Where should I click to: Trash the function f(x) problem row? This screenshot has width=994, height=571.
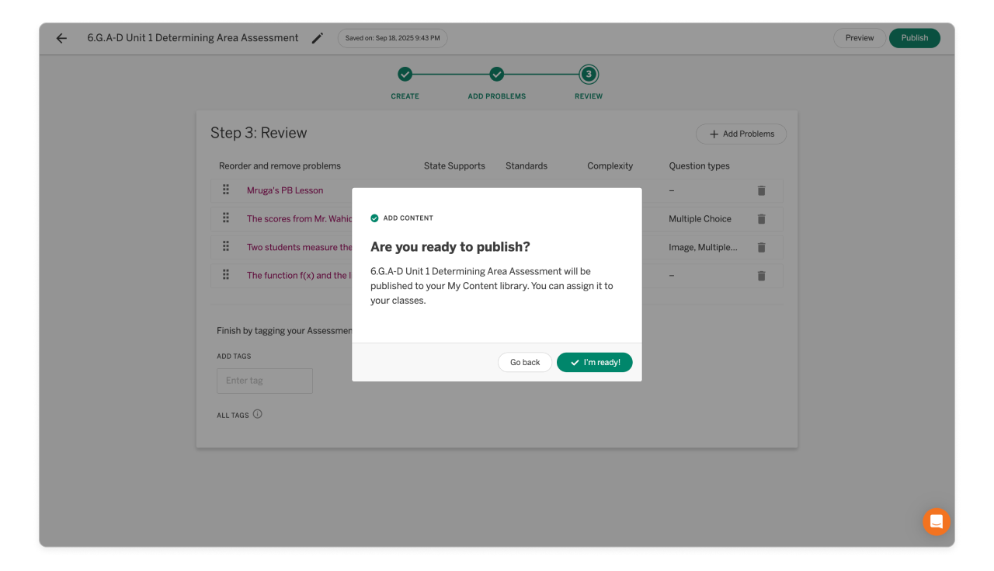point(761,276)
